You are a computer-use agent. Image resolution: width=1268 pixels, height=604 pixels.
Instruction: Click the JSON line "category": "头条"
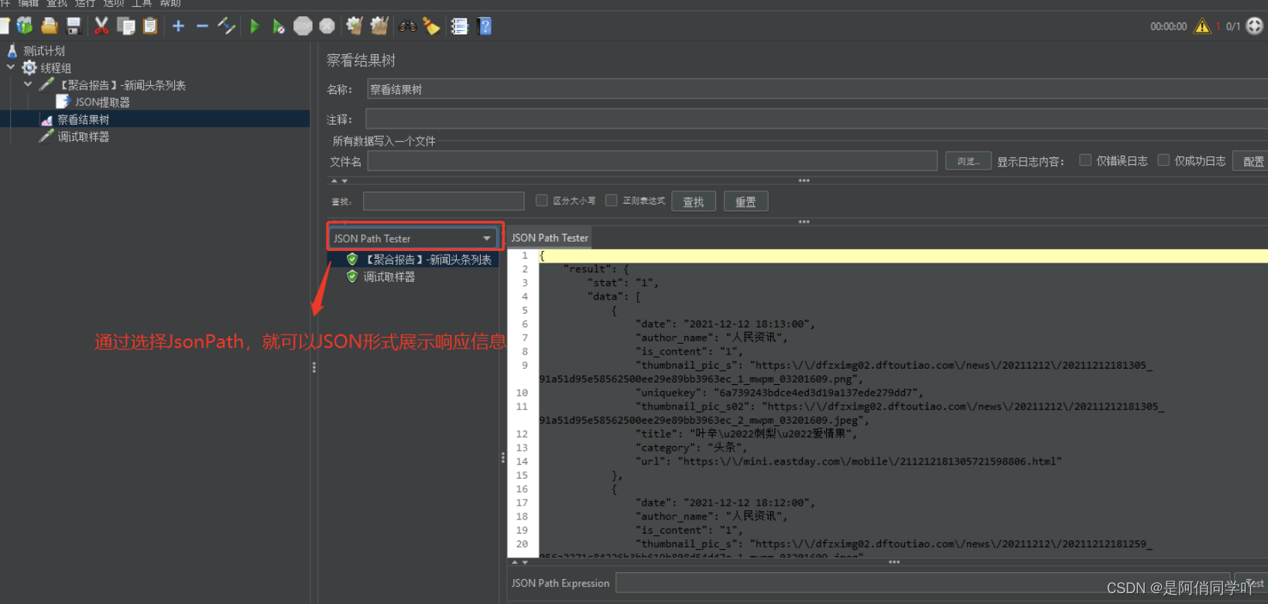tap(691, 448)
